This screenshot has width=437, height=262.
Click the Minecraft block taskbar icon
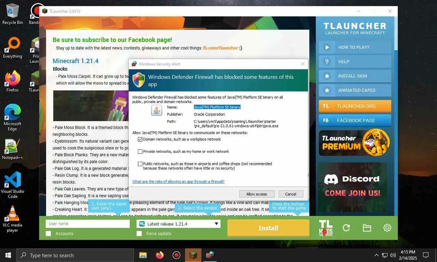[193, 255]
